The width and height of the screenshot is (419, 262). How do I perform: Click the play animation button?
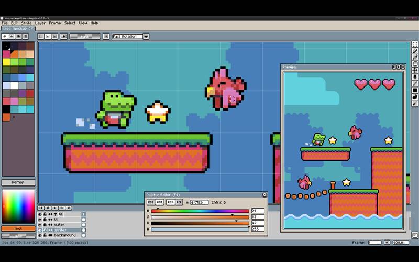pos(53,208)
